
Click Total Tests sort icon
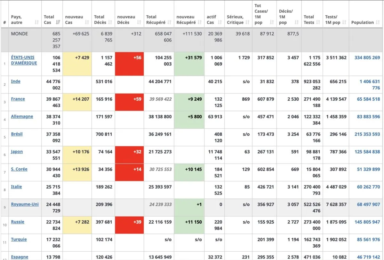click(x=318, y=22)
